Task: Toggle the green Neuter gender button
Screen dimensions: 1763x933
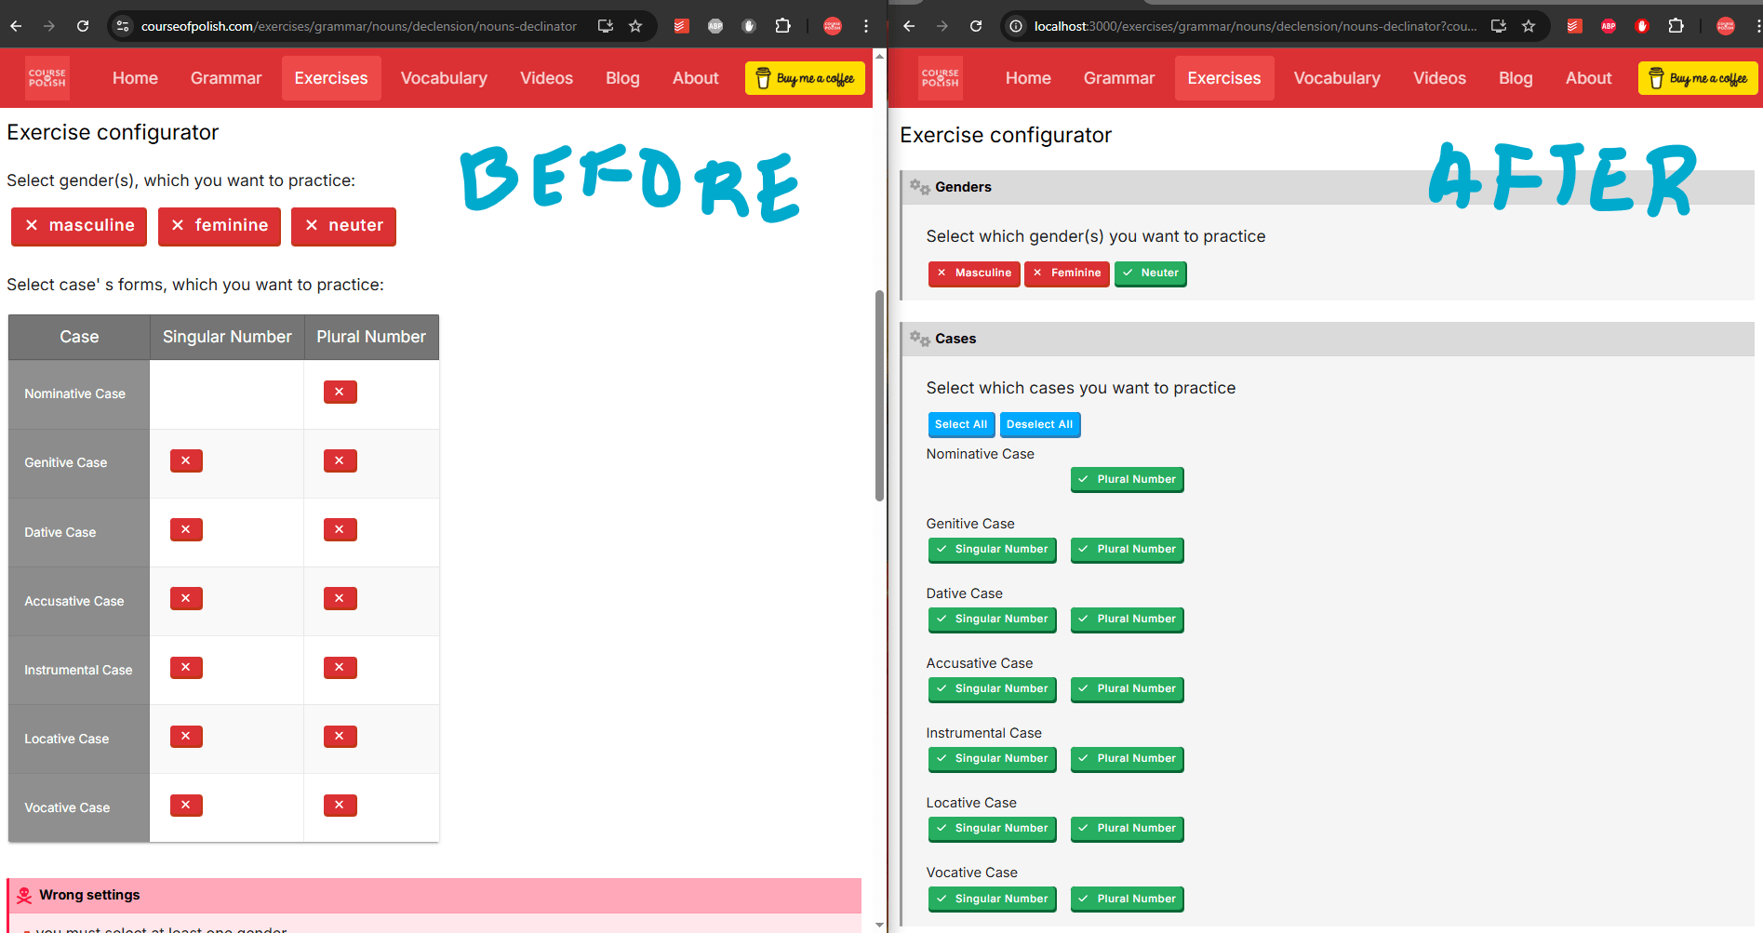Action: tap(1150, 273)
